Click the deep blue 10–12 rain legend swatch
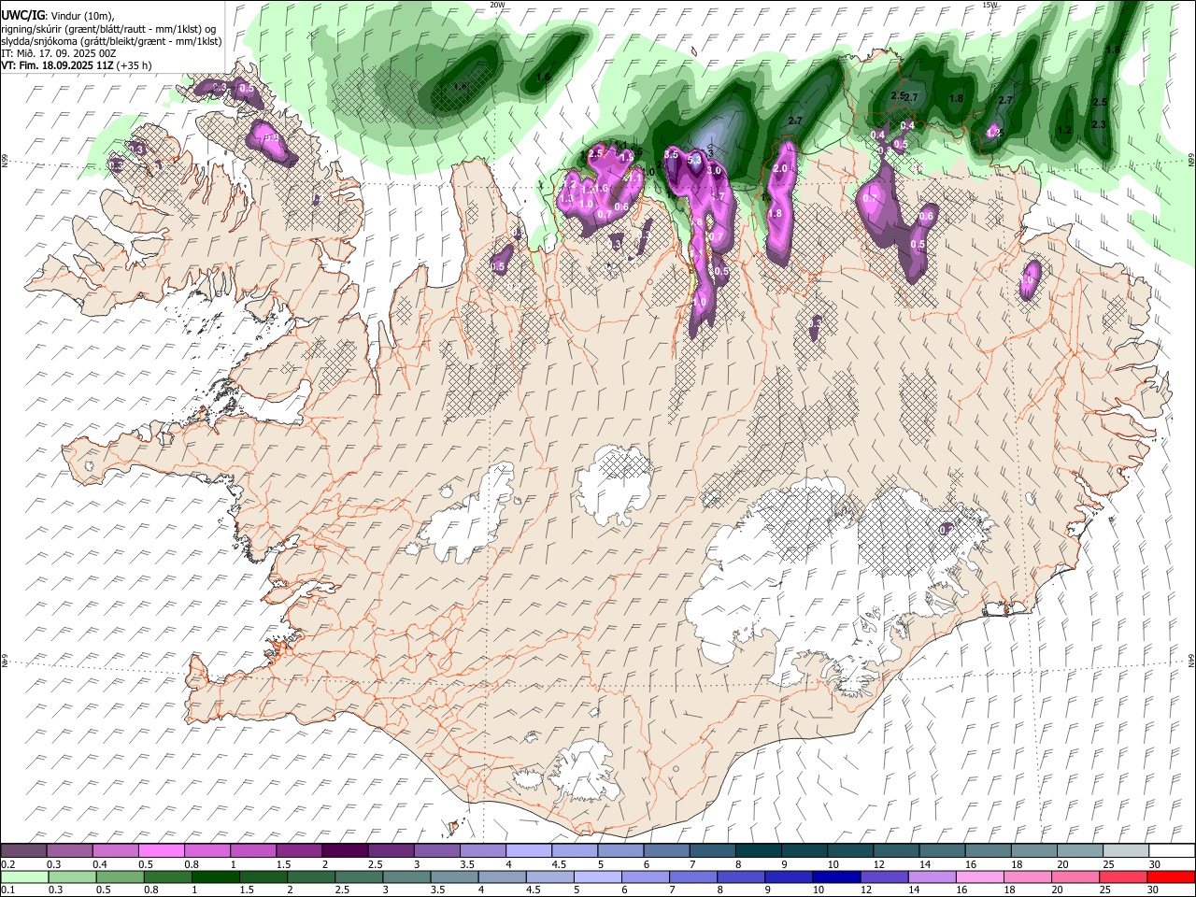 (x=837, y=876)
